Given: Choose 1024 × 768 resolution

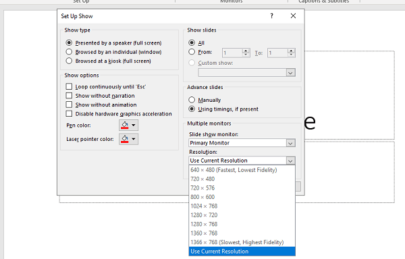Looking at the screenshot, I should (242, 206).
